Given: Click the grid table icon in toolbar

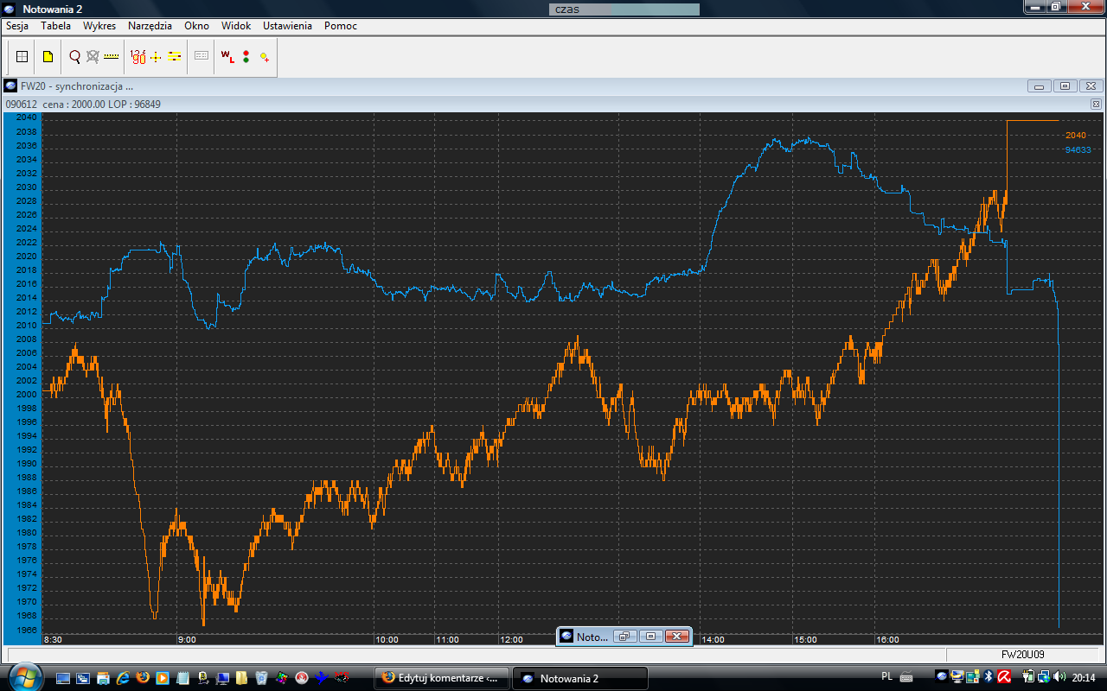Looking at the screenshot, I should click(22, 57).
